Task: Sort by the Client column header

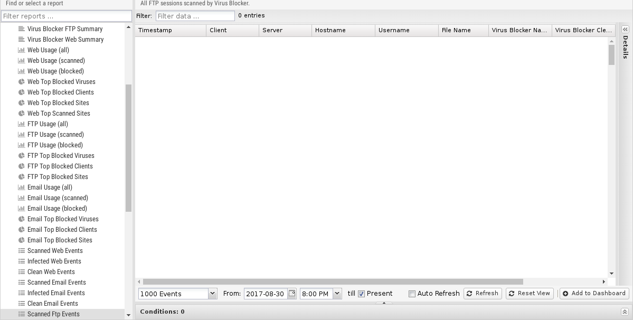Action: click(232, 30)
